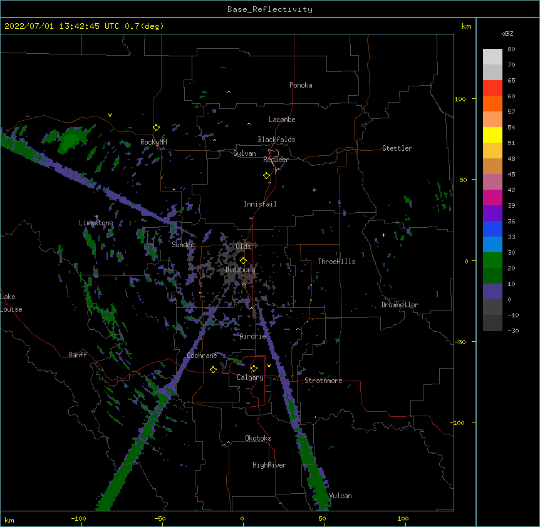This screenshot has height=527, width=540.
Task: Pick the red 60–65 dBZ legend swatch
Action: tap(492, 88)
